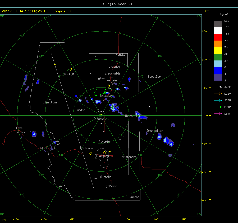
Task: Select the blue 4-8 legend swatch
Action: coord(218,71)
